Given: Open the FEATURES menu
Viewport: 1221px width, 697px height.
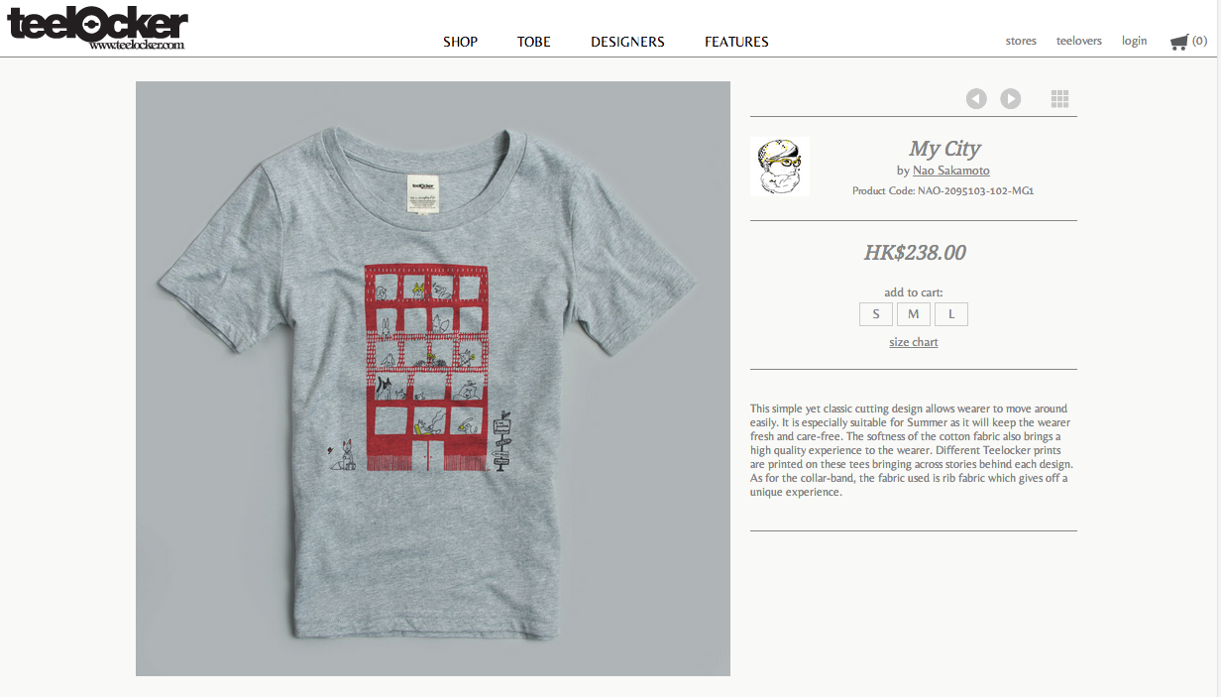Looking at the screenshot, I should (736, 42).
